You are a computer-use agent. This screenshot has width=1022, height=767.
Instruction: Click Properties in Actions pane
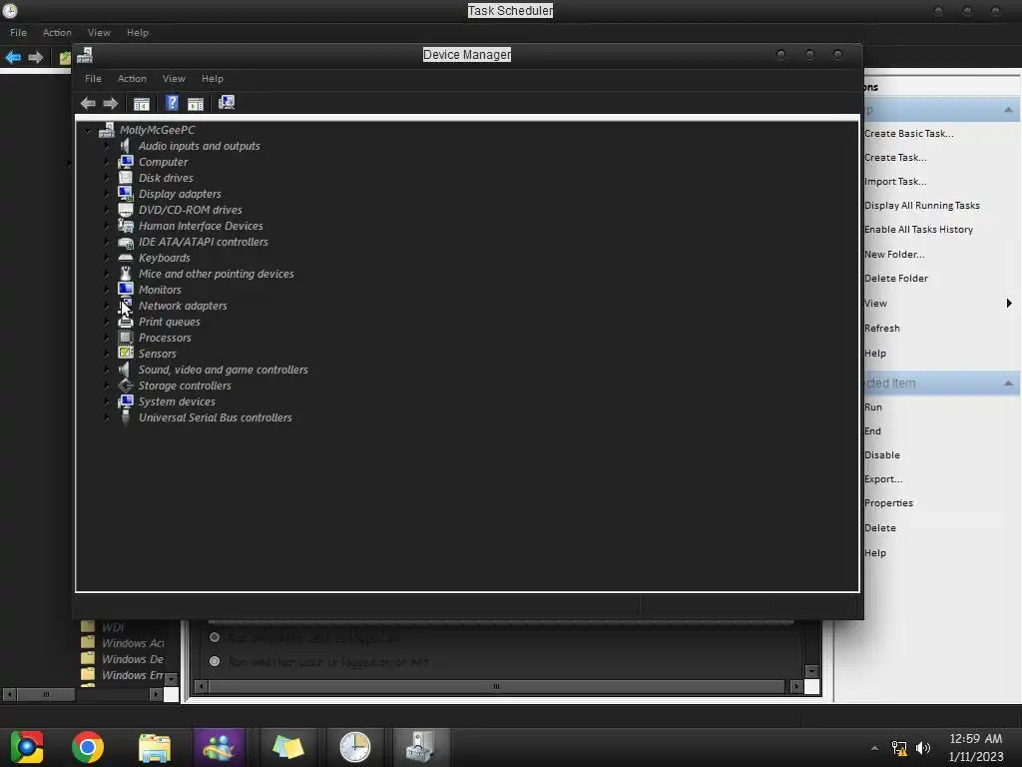888,503
